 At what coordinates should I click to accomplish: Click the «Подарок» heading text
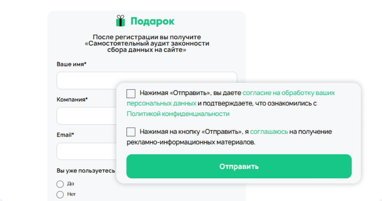[x=153, y=21]
